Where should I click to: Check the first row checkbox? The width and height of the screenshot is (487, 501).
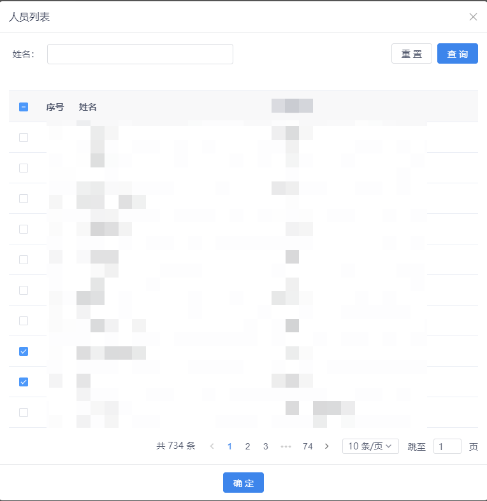pos(24,138)
